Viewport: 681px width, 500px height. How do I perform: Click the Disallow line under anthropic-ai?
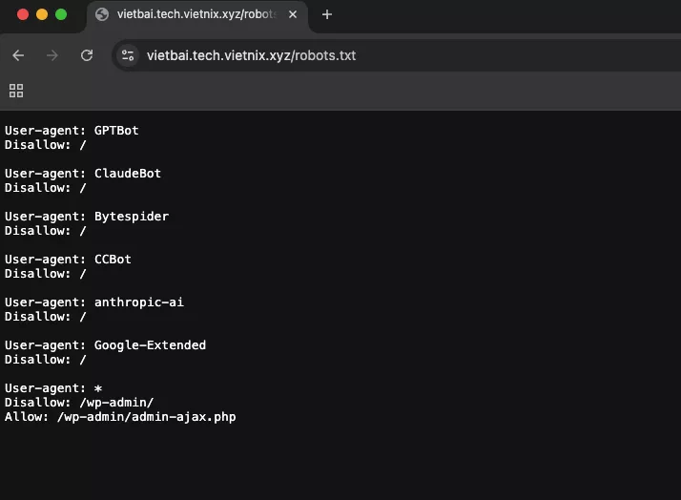(x=46, y=317)
